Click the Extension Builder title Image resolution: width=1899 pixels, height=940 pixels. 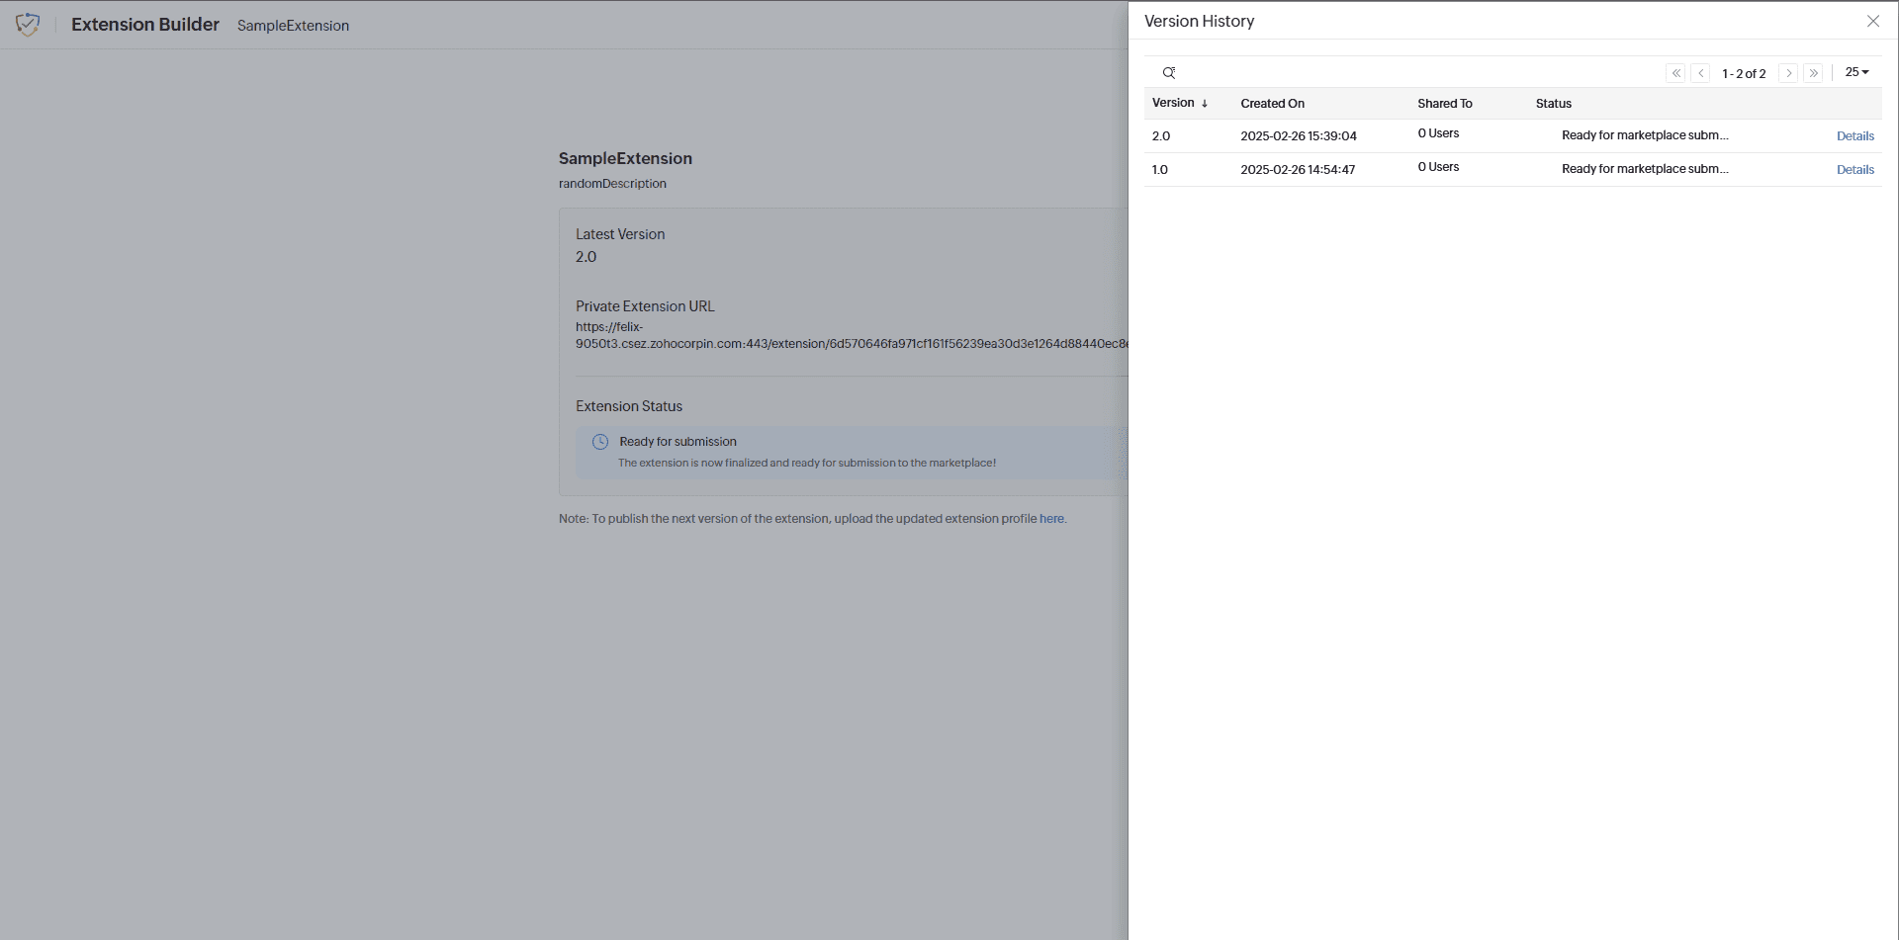point(144,24)
